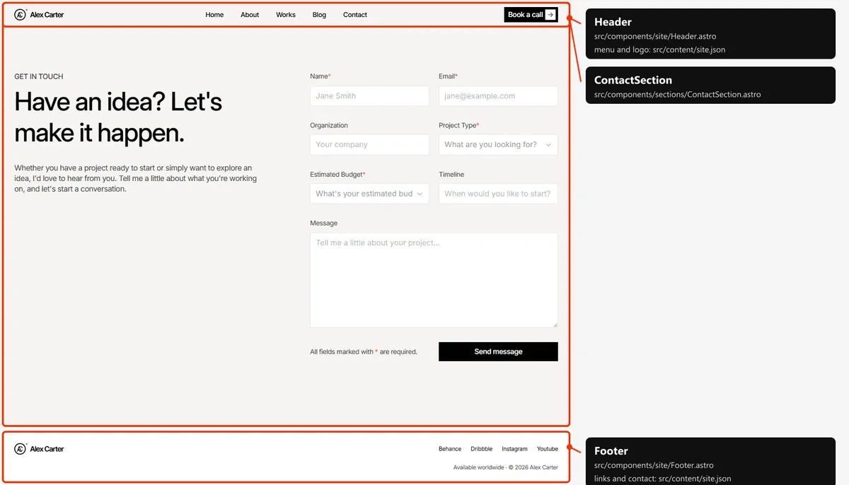The image size is (849, 485).
Task: Open the Home menu item
Action: coord(214,15)
